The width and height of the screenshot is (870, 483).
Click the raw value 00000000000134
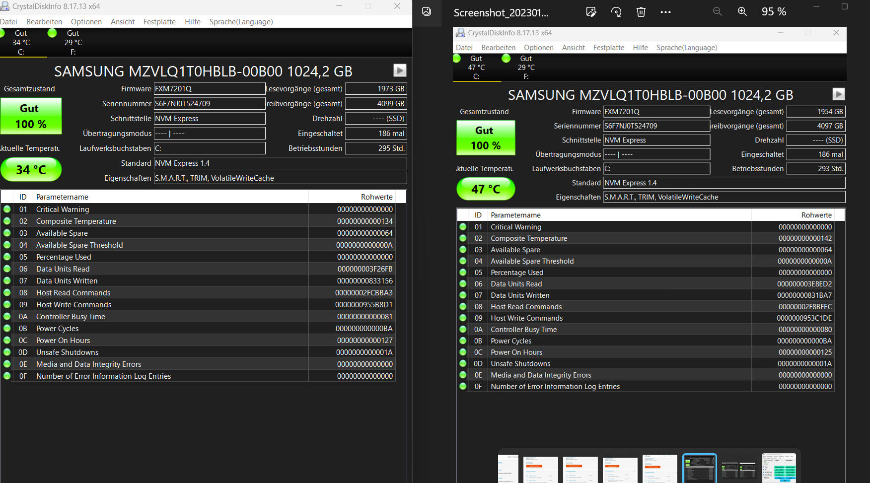(365, 221)
